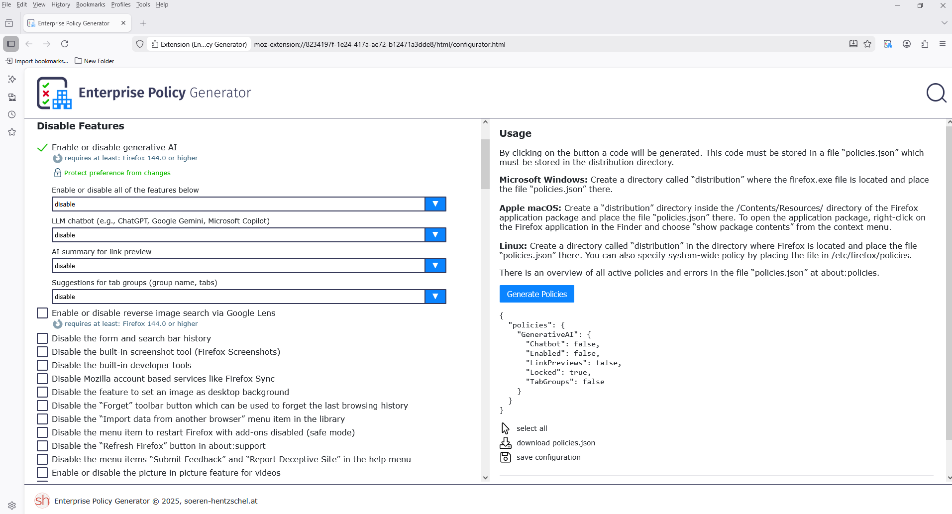Screen dimensions: 952x514
Task: Click the policy list vertical scrollbar thumb
Action: (485, 164)
